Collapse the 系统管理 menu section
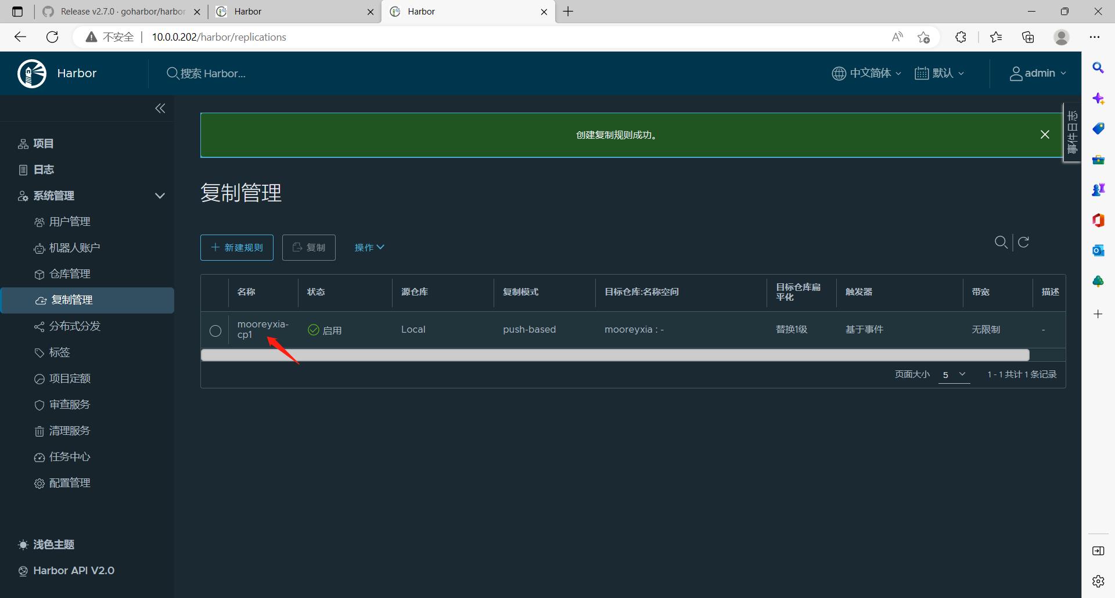1115x598 pixels. coord(160,196)
